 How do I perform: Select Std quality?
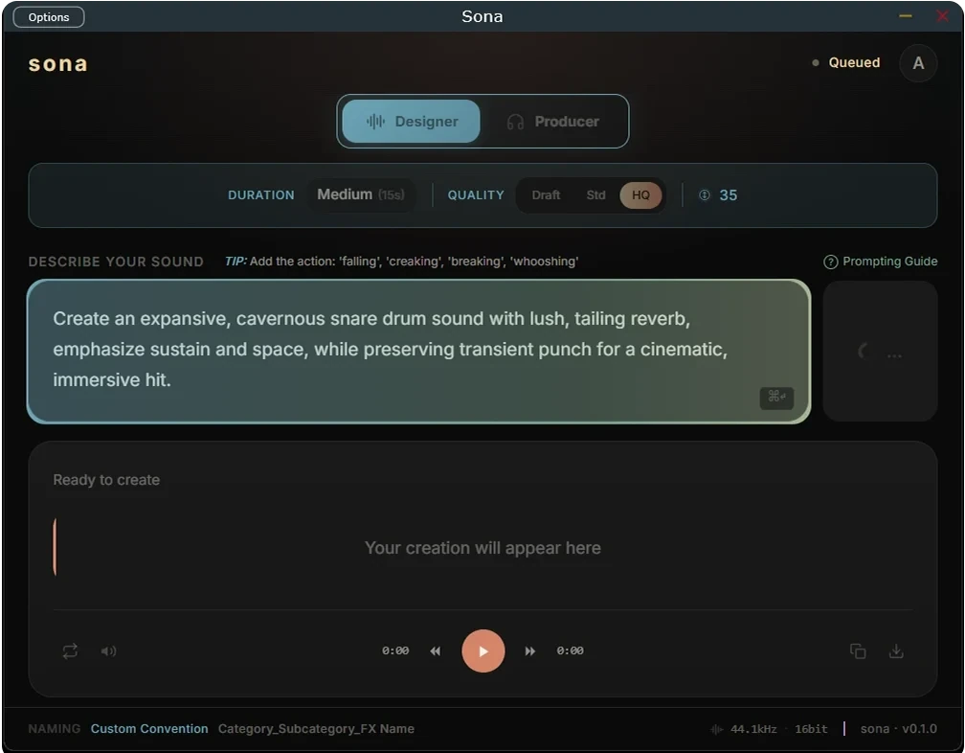pyautogui.click(x=595, y=195)
